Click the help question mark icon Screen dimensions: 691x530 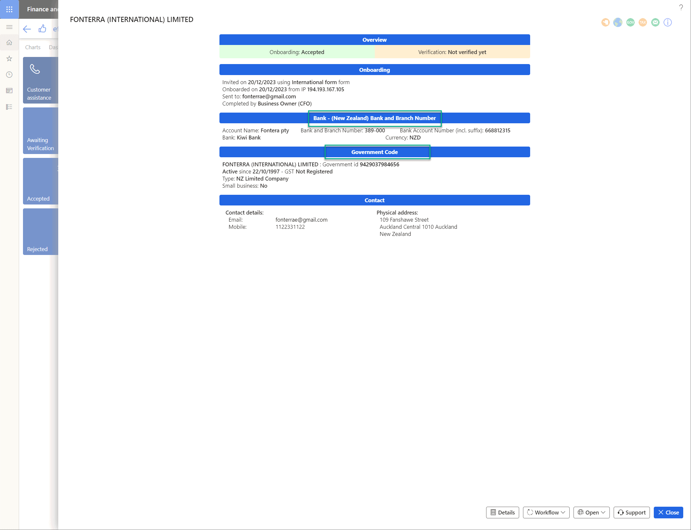pyautogui.click(x=681, y=7)
